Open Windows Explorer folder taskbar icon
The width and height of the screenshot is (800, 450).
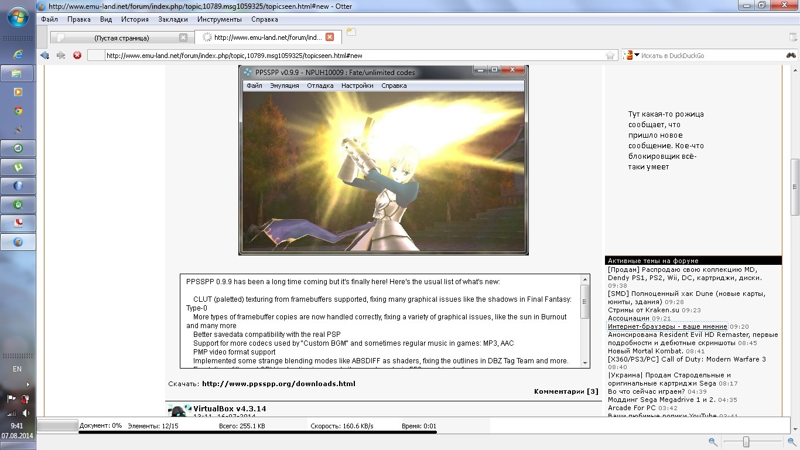18,73
